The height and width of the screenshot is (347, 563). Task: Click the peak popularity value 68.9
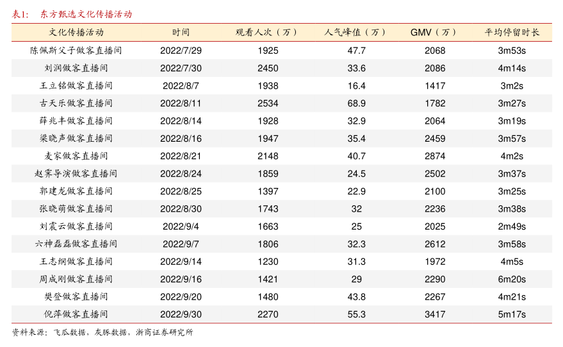tap(356, 103)
